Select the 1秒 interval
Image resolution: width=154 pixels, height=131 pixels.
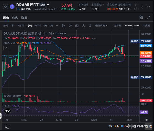point(12,26)
